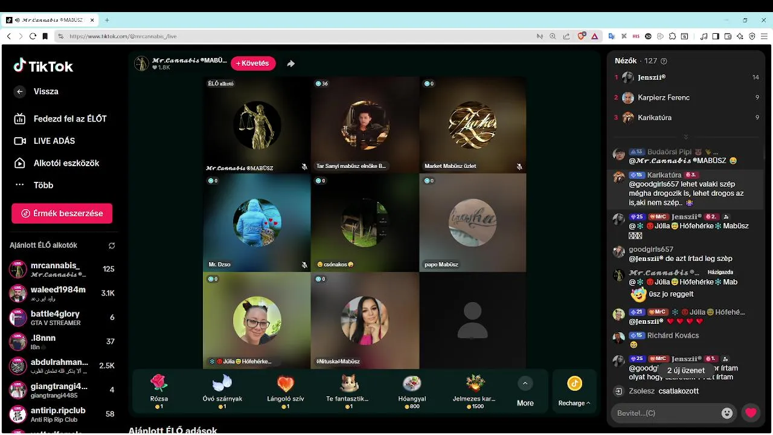Click the +Követés follow button
Image resolution: width=773 pixels, height=435 pixels.
(x=253, y=63)
